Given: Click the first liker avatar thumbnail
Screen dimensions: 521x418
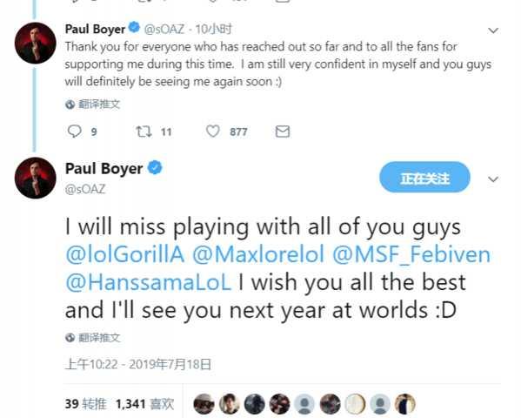Looking at the screenshot, I should 204,404.
